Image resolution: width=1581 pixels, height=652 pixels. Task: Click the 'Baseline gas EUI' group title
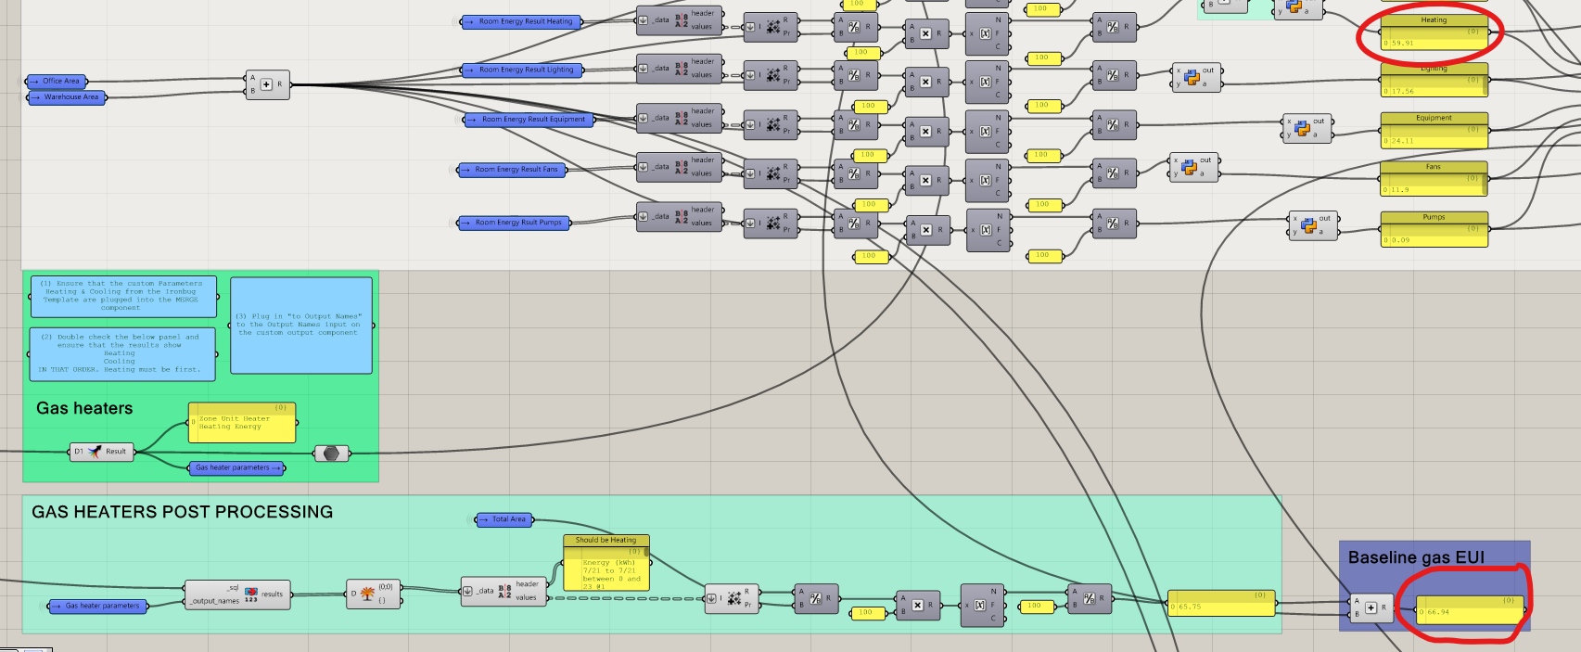pos(1416,557)
